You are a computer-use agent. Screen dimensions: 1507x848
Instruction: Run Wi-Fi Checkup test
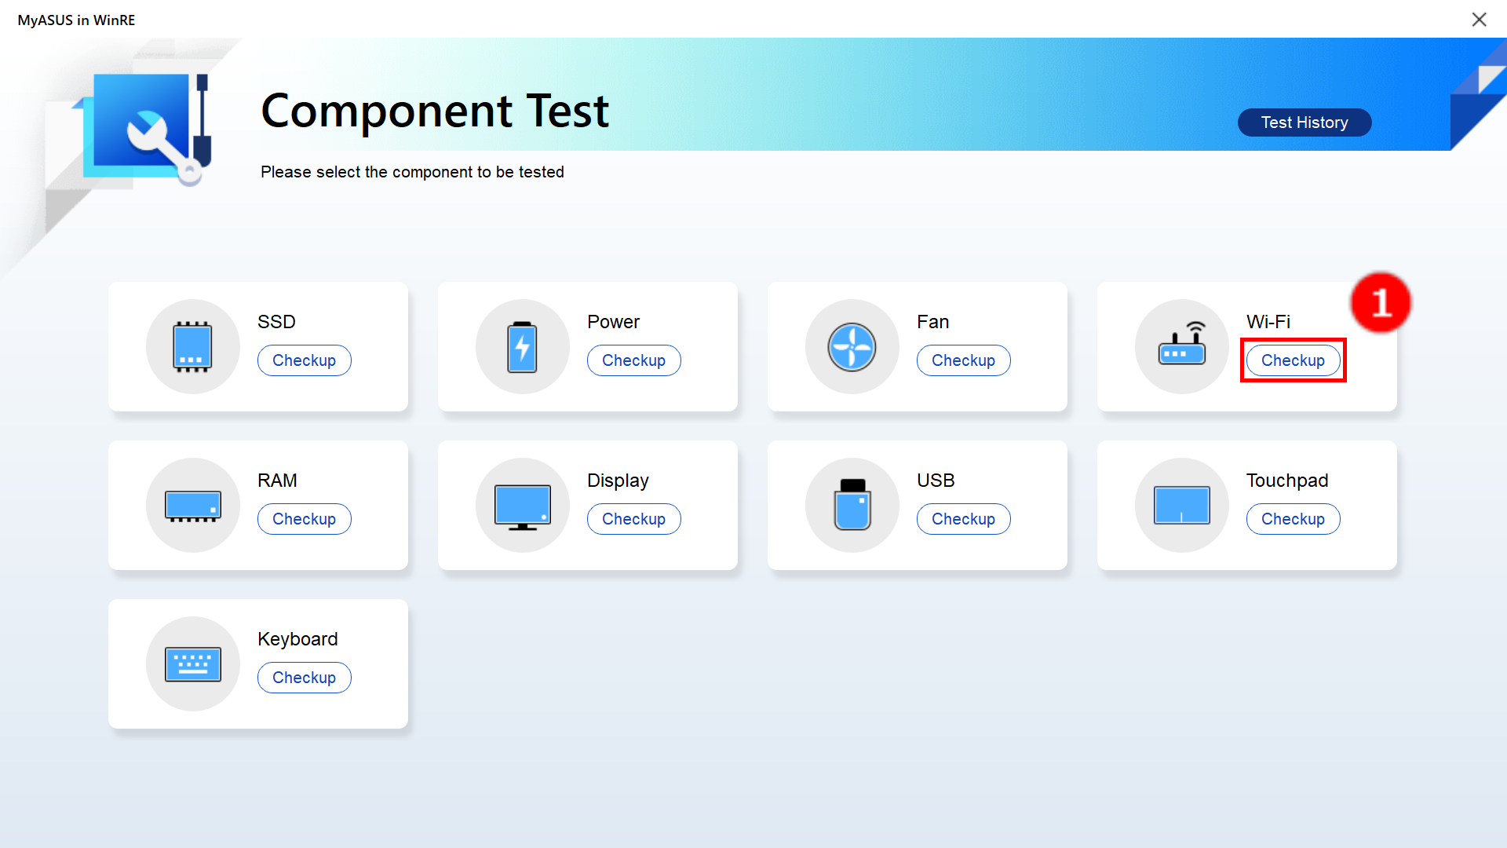(x=1293, y=360)
